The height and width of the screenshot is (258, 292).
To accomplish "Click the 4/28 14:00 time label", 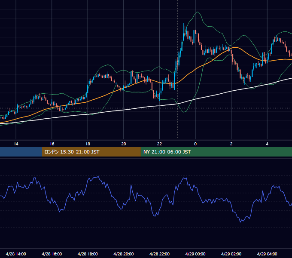I will pyautogui.click(x=16, y=254).
